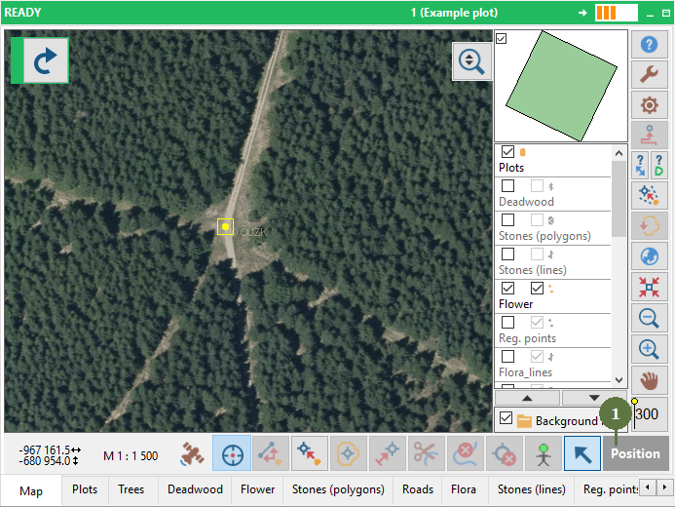
Task: Toggle the Flower layer second checkbox
Action: [x=538, y=288]
